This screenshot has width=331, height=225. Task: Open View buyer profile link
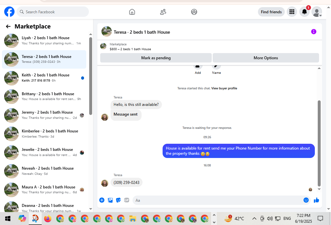224,88
